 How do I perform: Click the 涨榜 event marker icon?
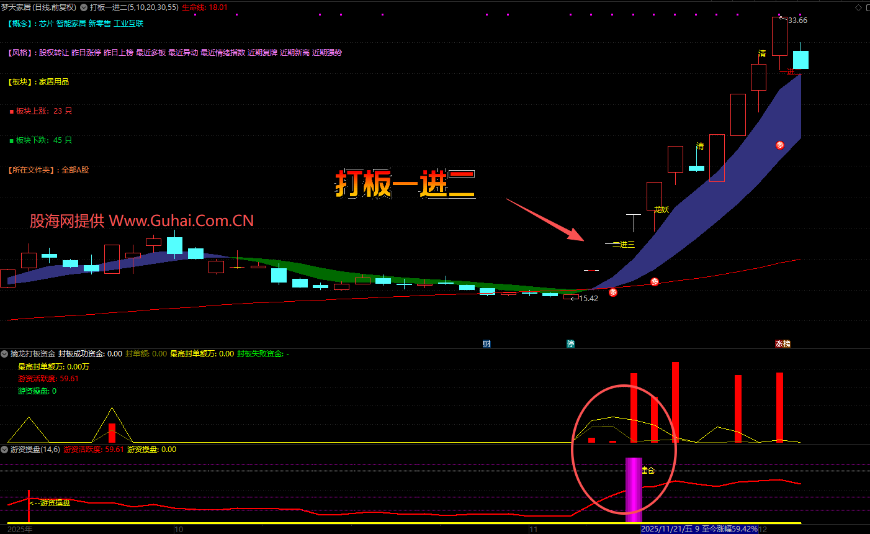[x=783, y=343]
